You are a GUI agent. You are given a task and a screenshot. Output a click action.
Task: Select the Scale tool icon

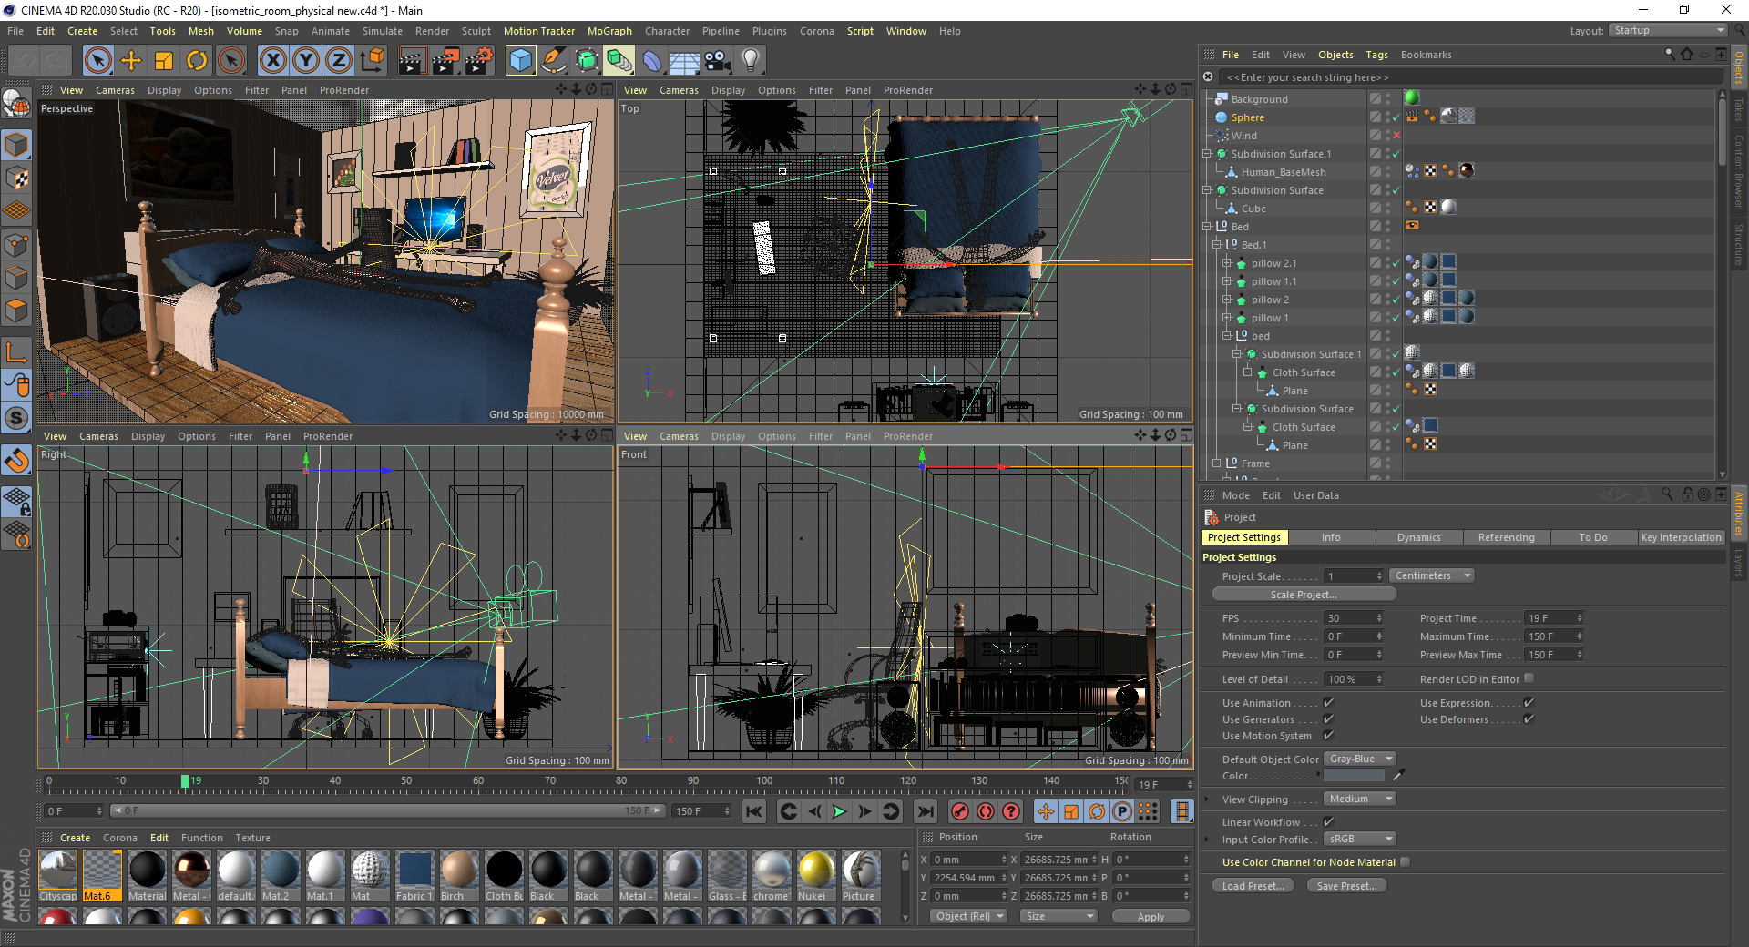click(x=164, y=61)
